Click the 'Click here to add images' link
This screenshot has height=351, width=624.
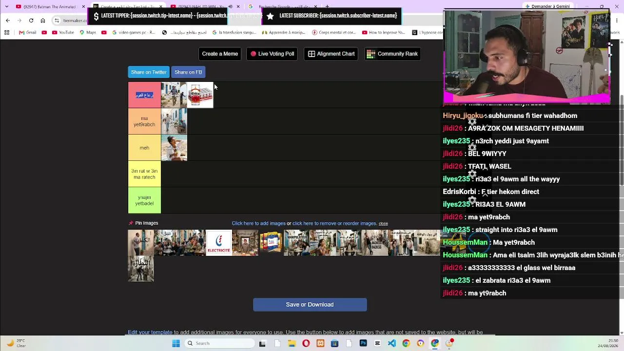point(258,223)
